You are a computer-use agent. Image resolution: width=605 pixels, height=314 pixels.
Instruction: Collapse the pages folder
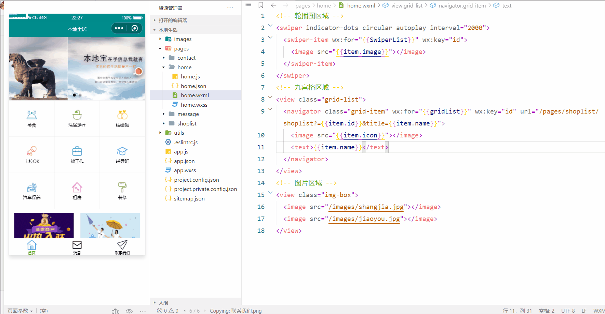tap(160, 49)
